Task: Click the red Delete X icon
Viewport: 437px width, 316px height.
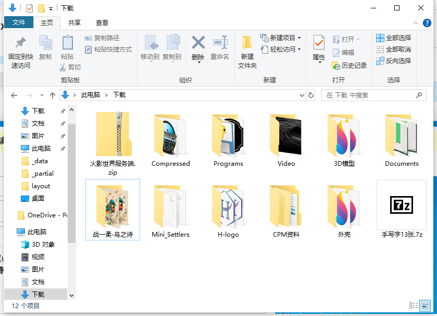Action: [198, 43]
